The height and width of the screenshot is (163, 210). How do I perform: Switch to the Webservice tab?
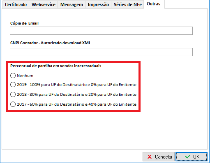[44, 5]
